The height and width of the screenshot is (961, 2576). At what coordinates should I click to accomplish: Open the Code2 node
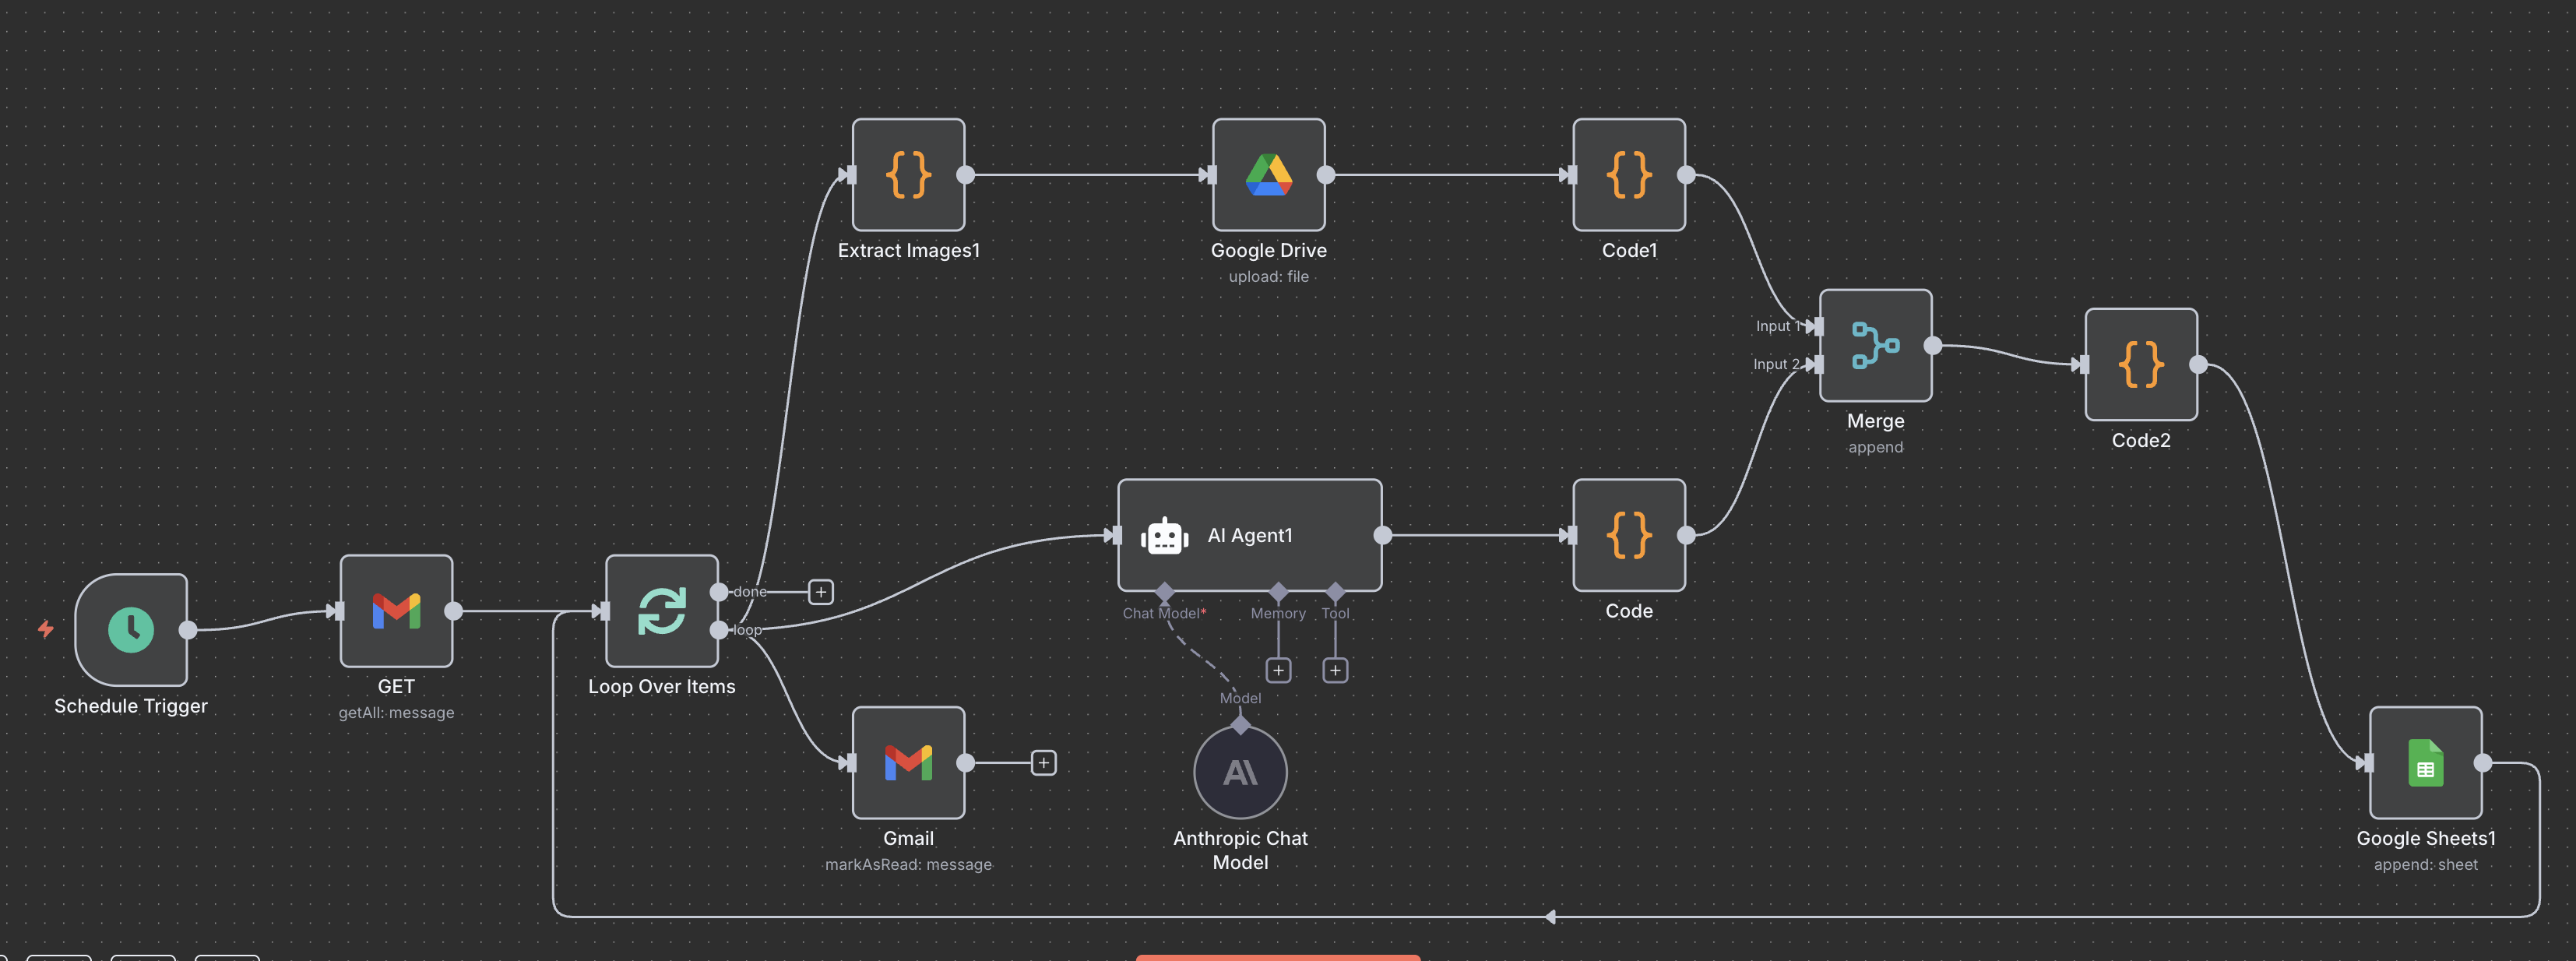2140,363
